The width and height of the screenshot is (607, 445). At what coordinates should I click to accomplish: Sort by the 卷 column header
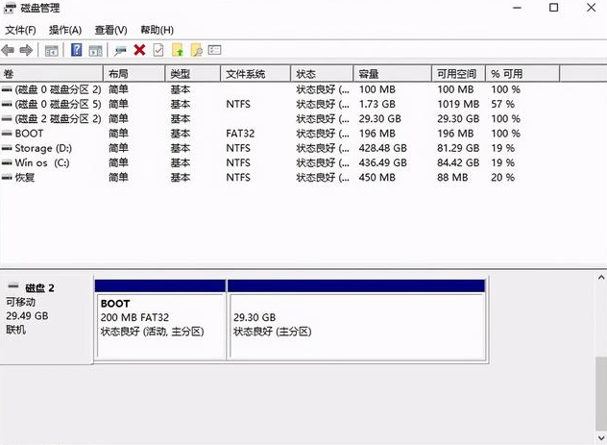(x=52, y=74)
